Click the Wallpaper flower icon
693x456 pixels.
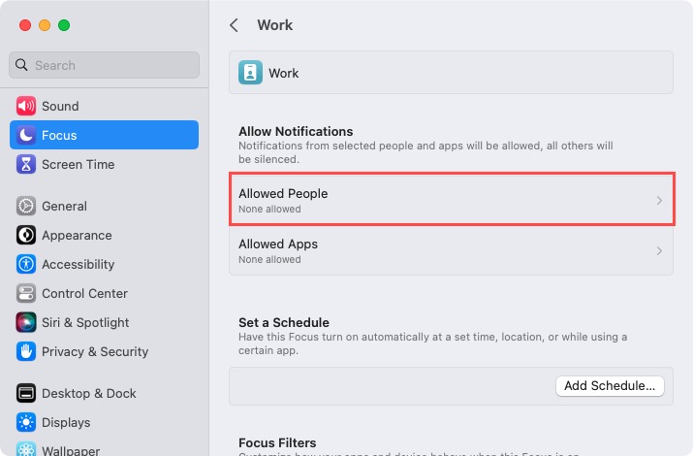(26, 449)
